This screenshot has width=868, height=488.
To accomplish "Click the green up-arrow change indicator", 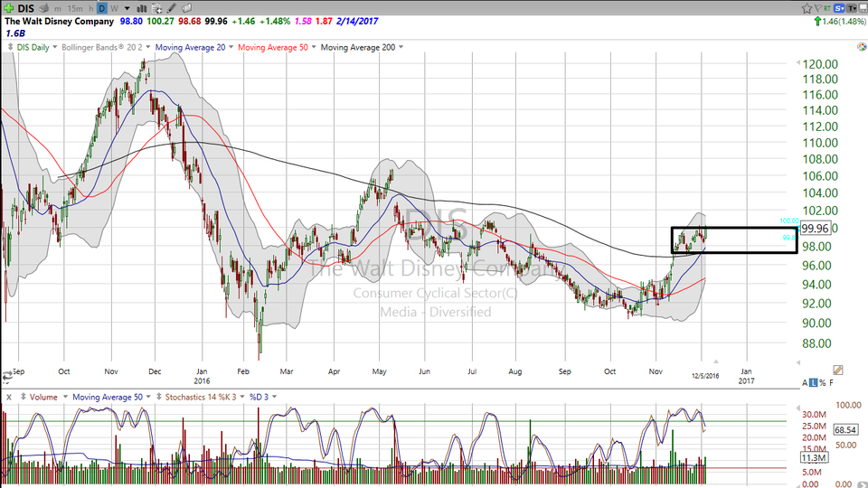I will click(x=817, y=22).
